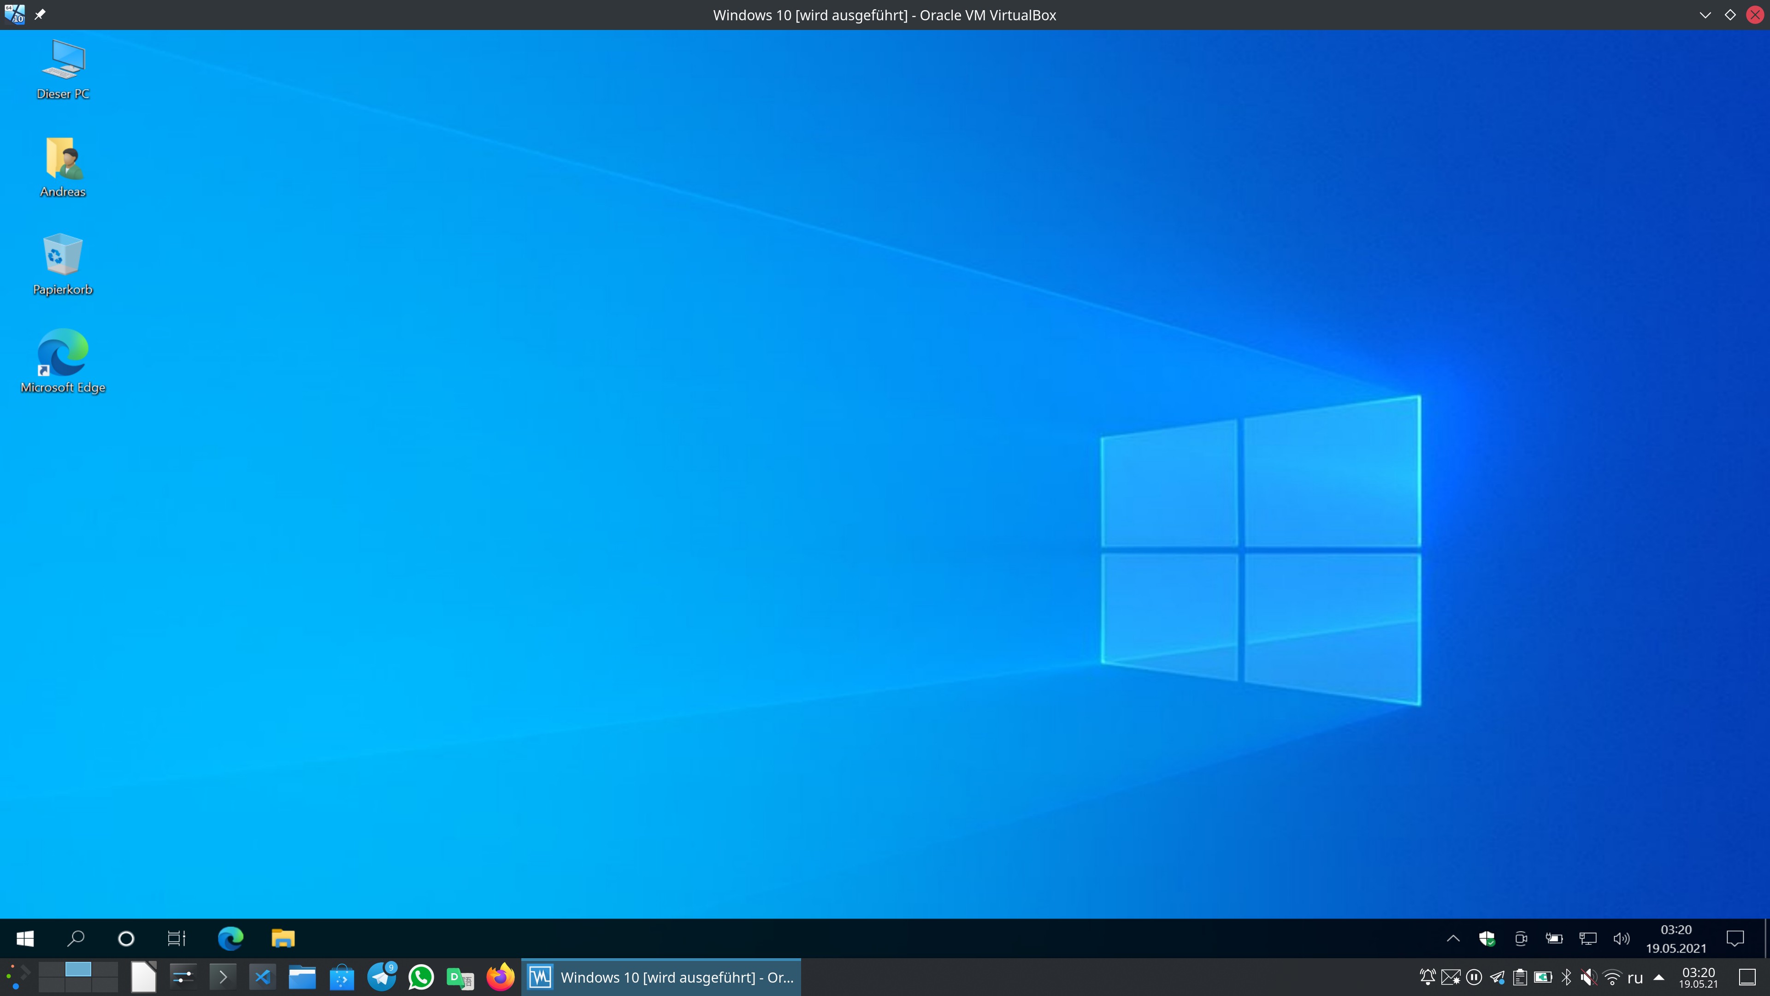Open host battery charging tray icon
Image resolution: width=1770 pixels, height=996 pixels.
[1543, 978]
